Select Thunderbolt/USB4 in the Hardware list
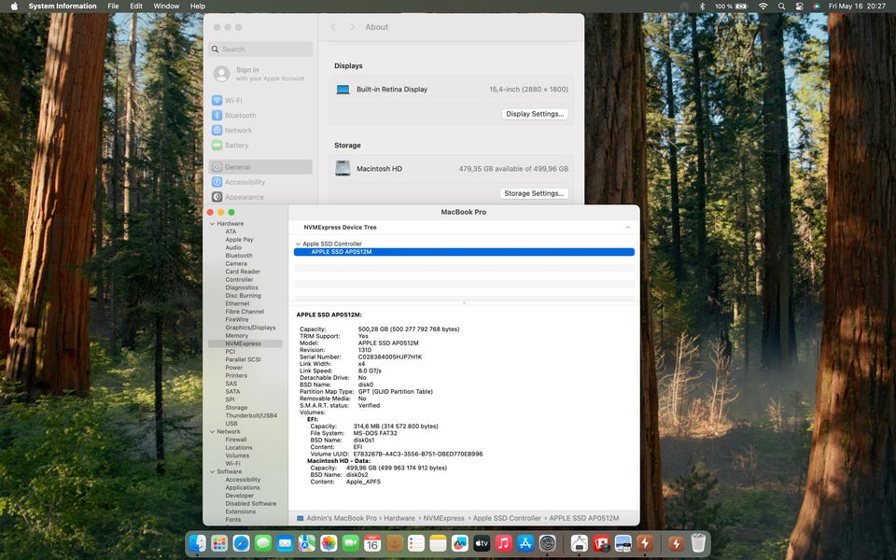The height and width of the screenshot is (560, 896). (x=251, y=415)
